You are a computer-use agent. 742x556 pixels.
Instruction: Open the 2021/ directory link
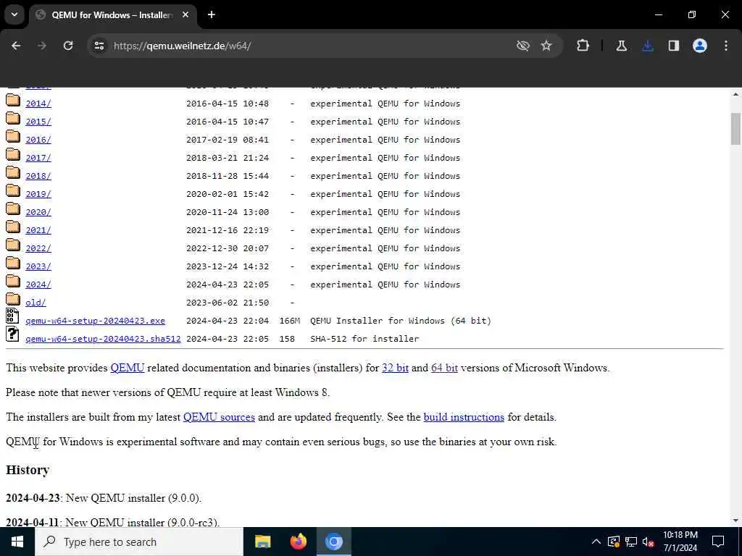click(38, 230)
